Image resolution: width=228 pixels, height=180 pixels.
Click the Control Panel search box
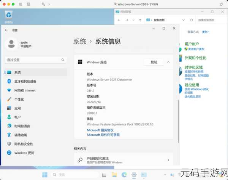212,20
